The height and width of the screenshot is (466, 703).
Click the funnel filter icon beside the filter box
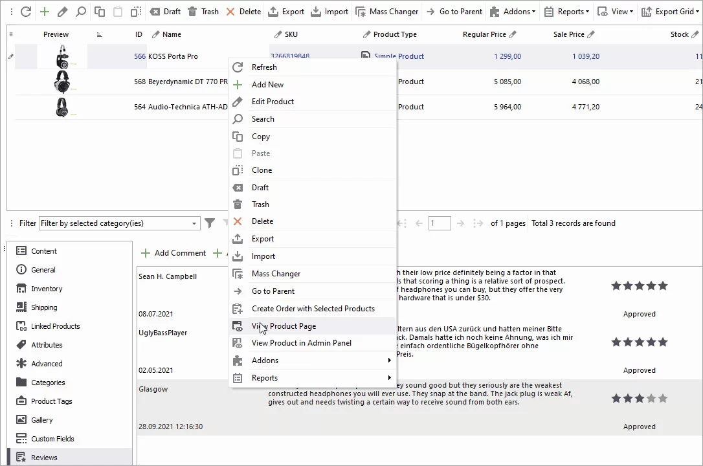click(210, 223)
